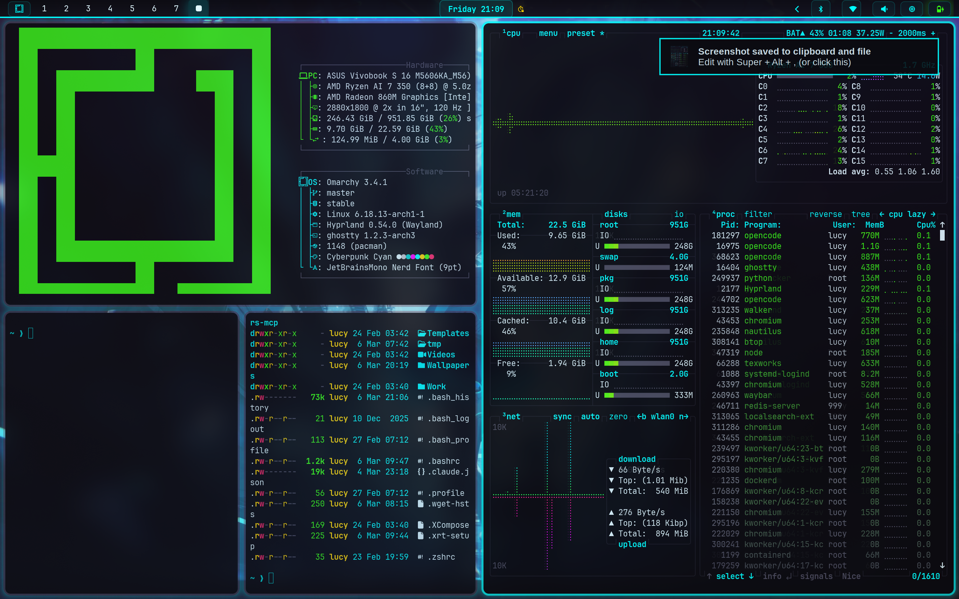Cycle to next network interface after wlan0
959x599 pixels.
(x=684, y=416)
